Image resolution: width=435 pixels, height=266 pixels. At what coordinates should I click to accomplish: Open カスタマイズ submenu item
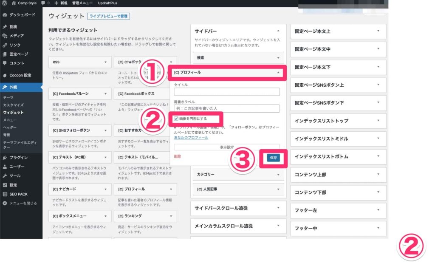[x=13, y=105]
